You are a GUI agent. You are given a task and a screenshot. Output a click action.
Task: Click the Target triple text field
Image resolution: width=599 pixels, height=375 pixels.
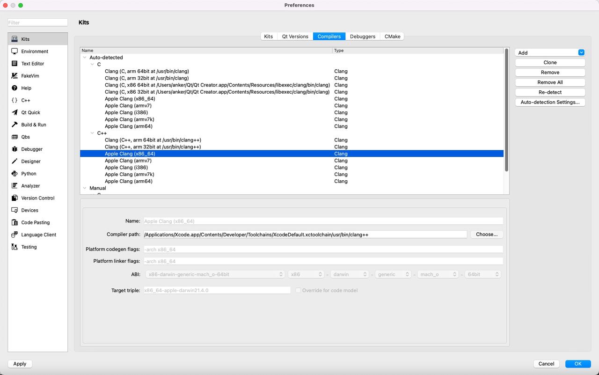point(217,290)
